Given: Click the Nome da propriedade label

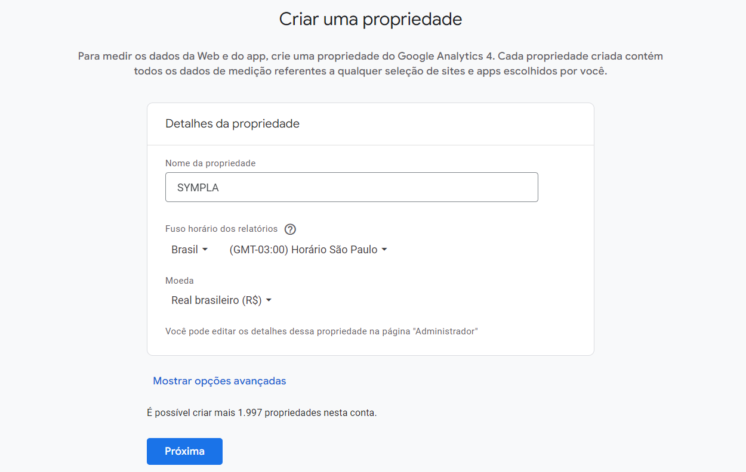Looking at the screenshot, I should click(x=210, y=163).
